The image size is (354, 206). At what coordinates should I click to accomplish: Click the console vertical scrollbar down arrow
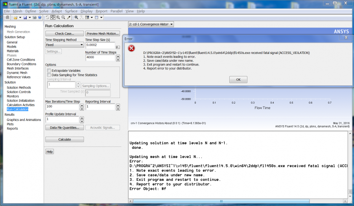(350, 196)
